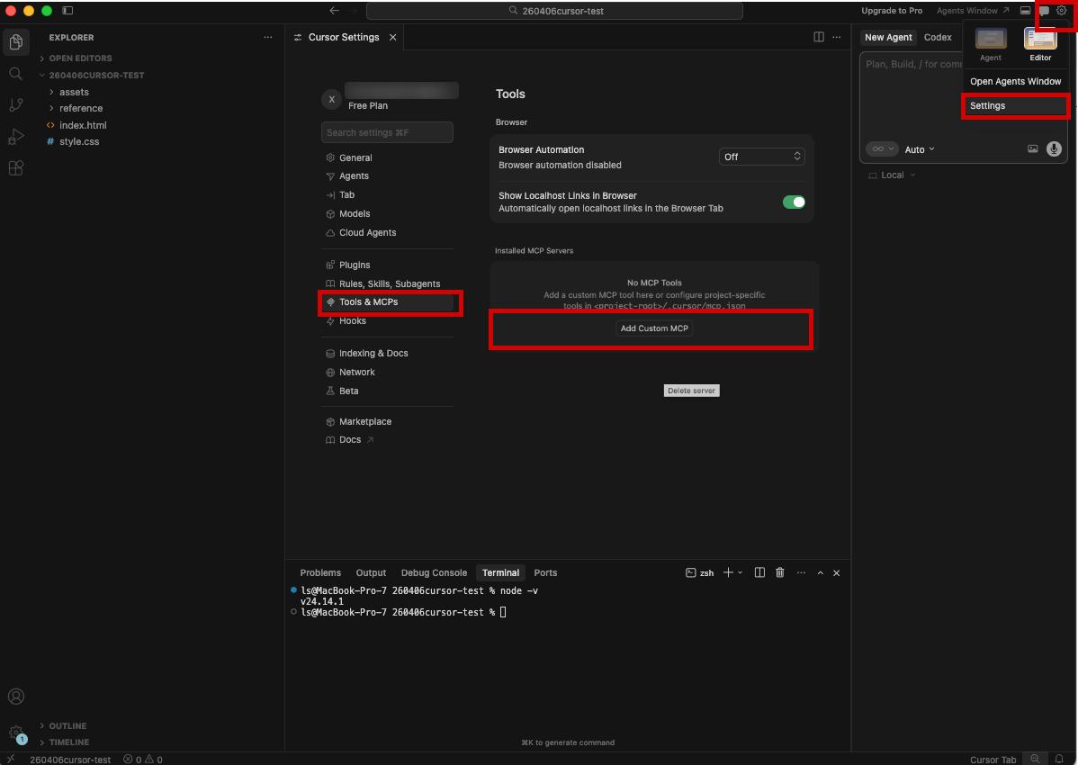Switch to the Debug Console tab

[434, 572]
